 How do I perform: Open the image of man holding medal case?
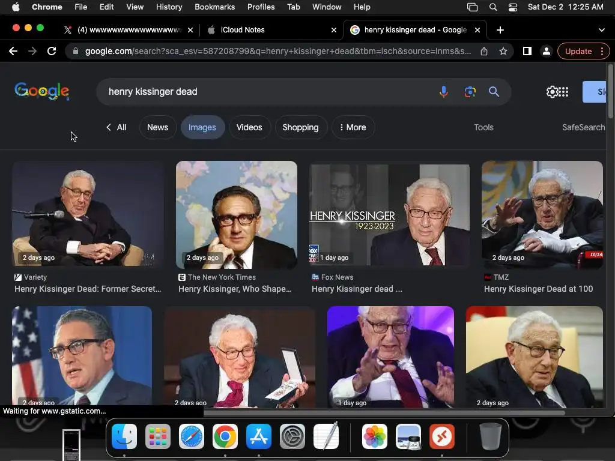click(240, 357)
